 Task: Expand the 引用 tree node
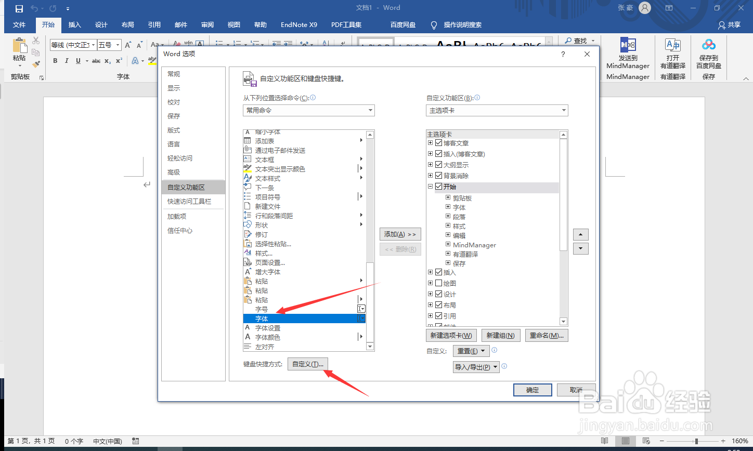click(x=430, y=316)
